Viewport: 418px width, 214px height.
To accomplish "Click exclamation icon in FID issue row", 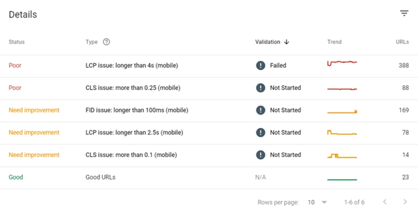I will click(260, 110).
